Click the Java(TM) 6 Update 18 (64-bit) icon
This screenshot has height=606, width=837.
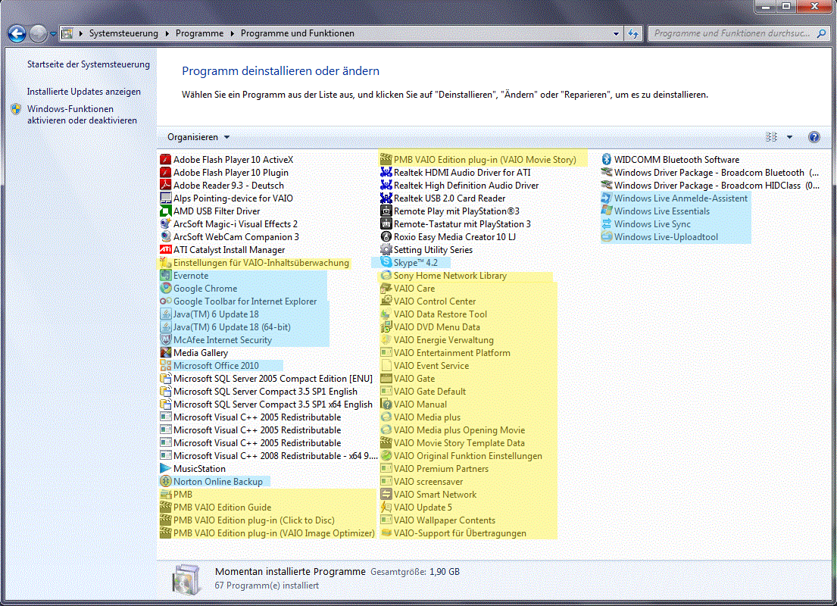(x=165, y=327)
